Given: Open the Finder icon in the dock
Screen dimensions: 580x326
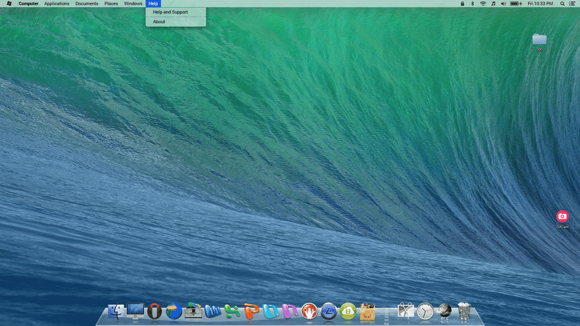Looking at the screenshot, I should pos(116,311).
